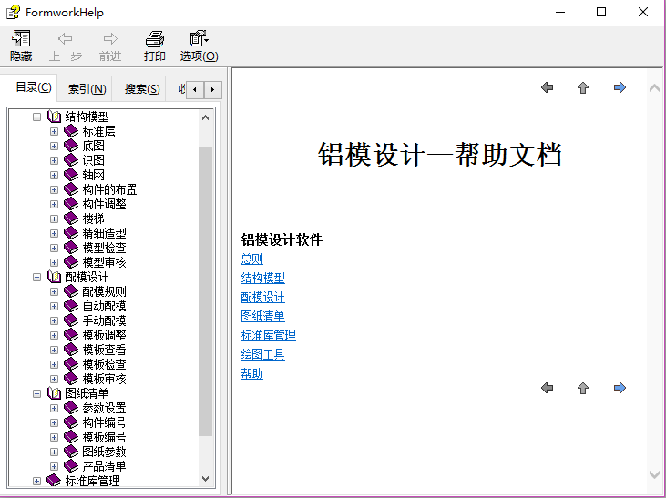Select 模型检查 in the contents tree

pos(104,248)
